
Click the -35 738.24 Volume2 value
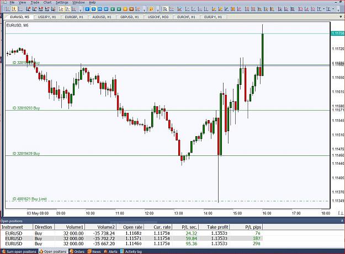pos(104,233)
